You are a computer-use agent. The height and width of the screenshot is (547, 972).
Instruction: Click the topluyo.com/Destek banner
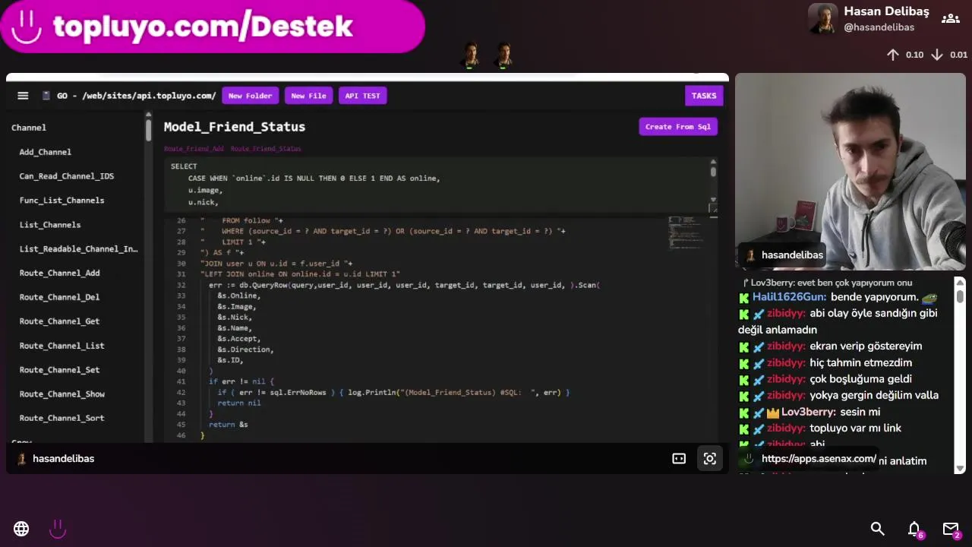coord(212,27)
